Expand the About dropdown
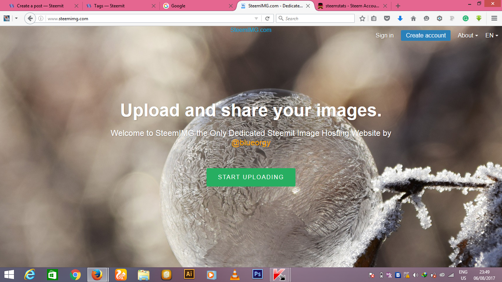 click(467, 35)
